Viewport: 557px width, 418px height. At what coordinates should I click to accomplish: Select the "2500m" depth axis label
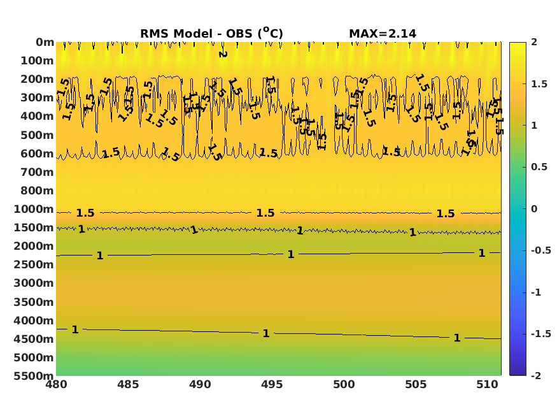click(34, 264)
